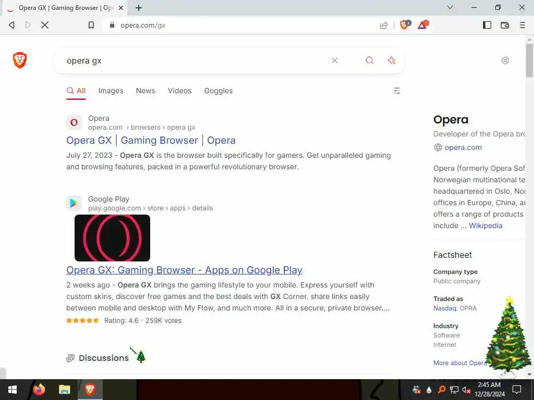
Task: Go back to the previous page
Action: coord(11,25)
